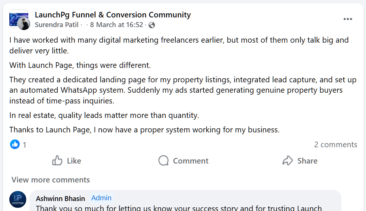Open Ashwinn Bhasin's round profile avatar
Viewport: 366px width, 211px height.
point(18,200)
